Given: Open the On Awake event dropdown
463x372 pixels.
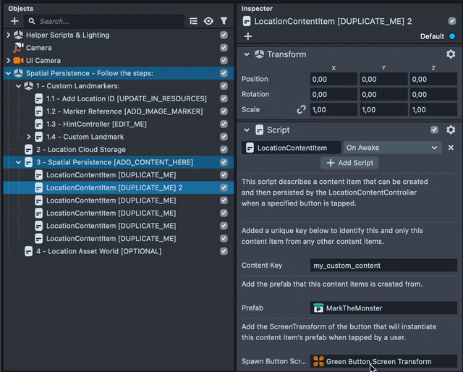Looking at the screenshot, I should 392,148.
